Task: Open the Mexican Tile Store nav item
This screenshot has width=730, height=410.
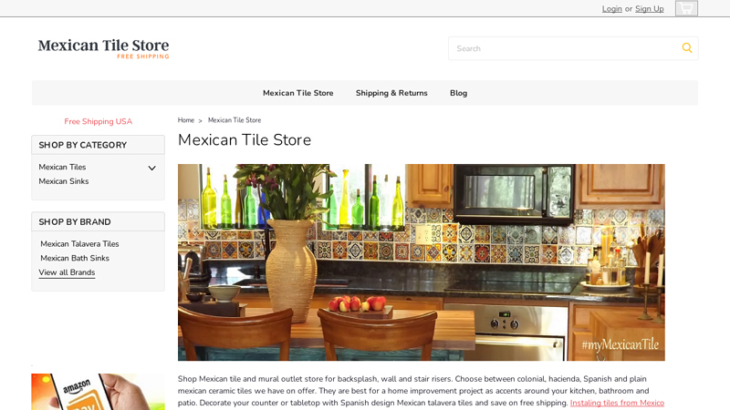Action: pos(298,93)
